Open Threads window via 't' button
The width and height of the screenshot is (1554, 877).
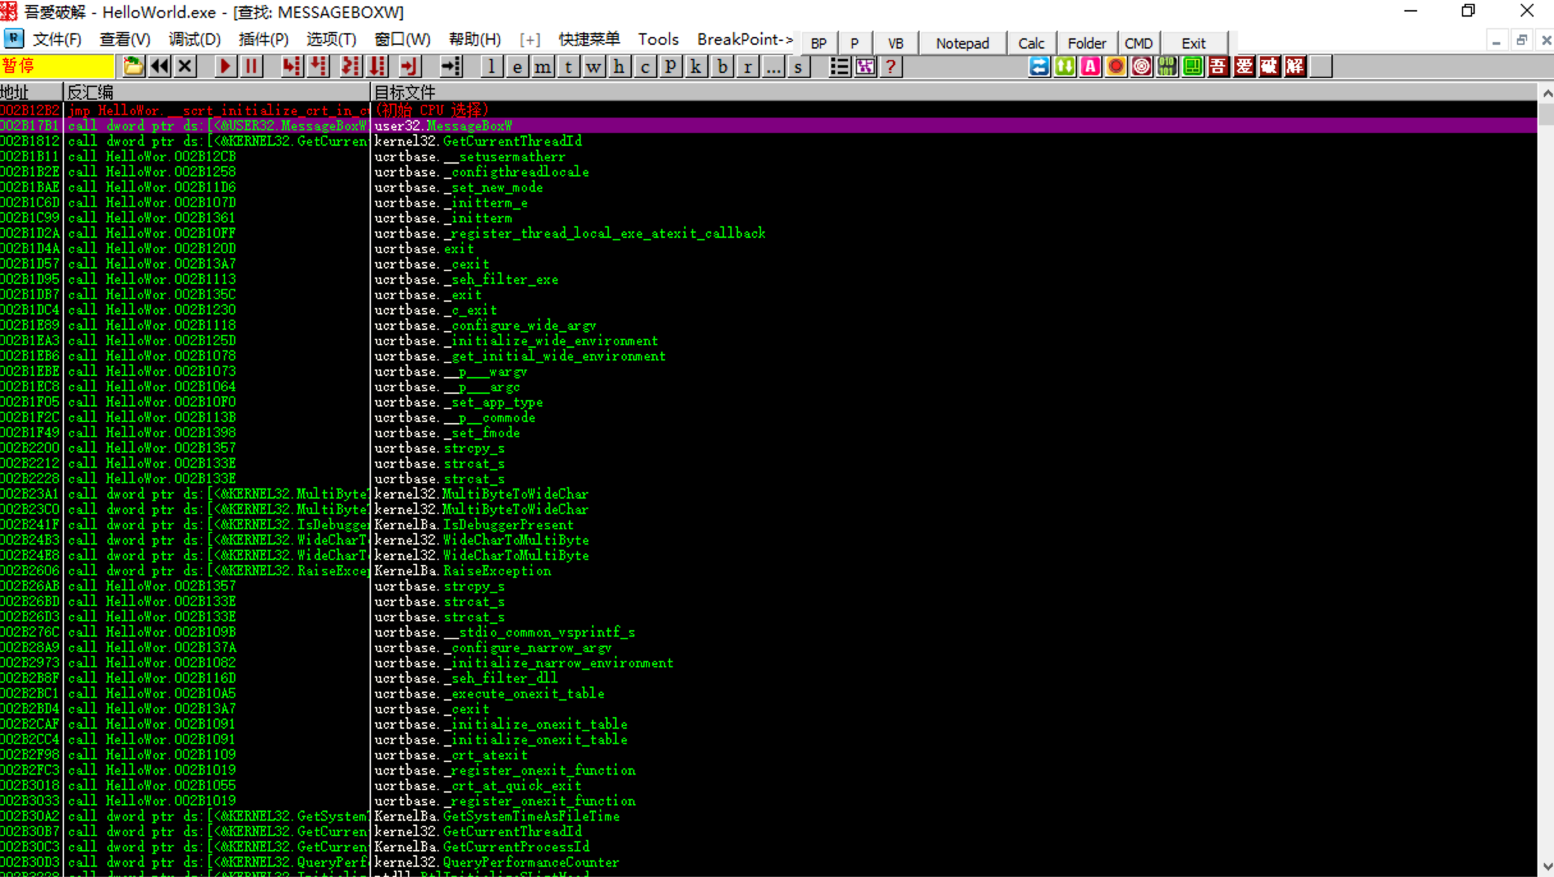(x=568, y=66)
